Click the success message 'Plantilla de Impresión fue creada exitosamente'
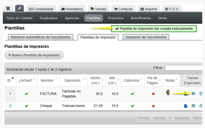This screenshot has height=128, width=205. click(x=154, y=29)
